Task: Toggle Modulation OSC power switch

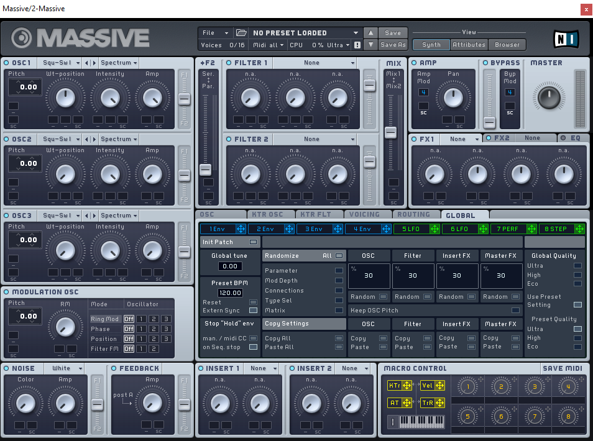Action: 6,292
